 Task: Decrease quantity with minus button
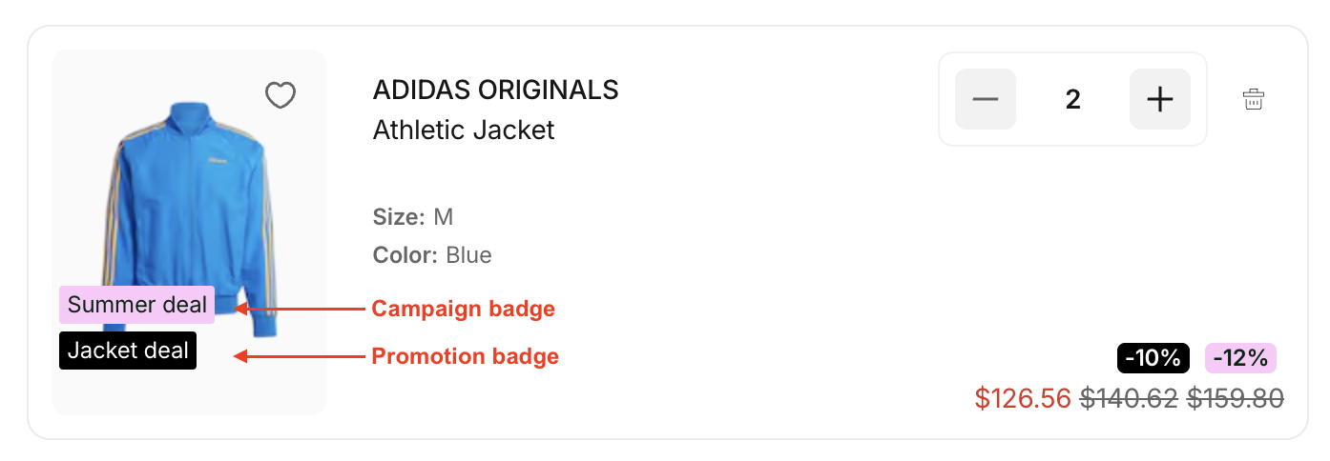tap(986, 99)
